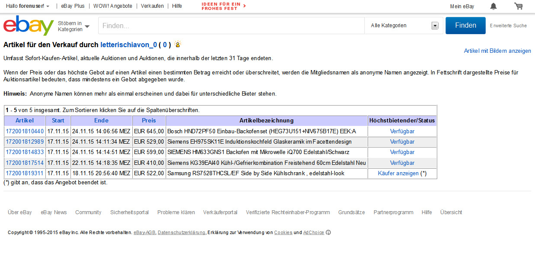Screen dimensions: 535x257
Task: Click the blue Finden button
Action: (x=465, y=26)
